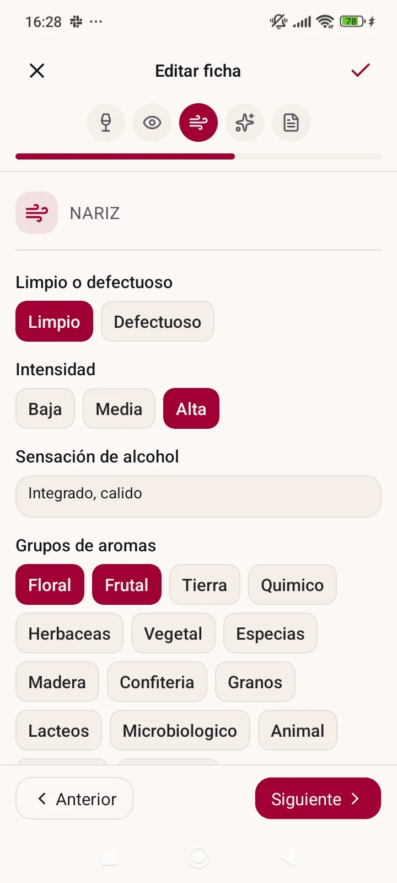Click the step progress bar
The width and height of the screenshot is (397, 883).
point(198,157)
